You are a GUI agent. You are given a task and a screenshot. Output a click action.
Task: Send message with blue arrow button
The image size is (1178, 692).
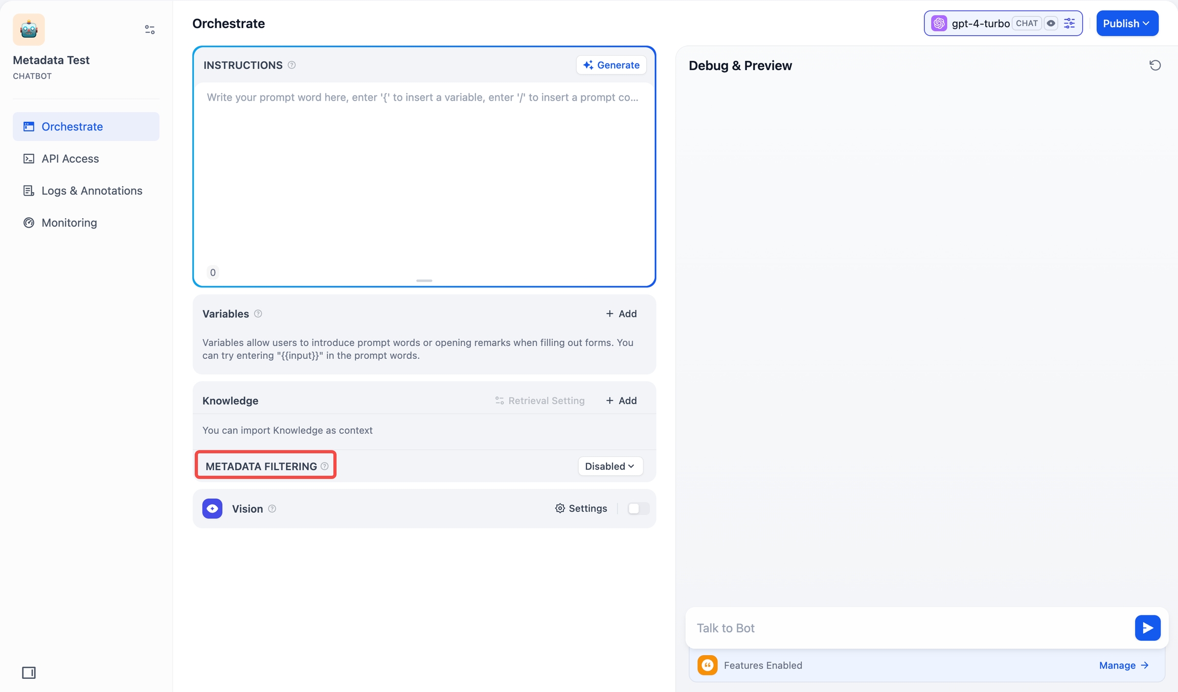1147,628
